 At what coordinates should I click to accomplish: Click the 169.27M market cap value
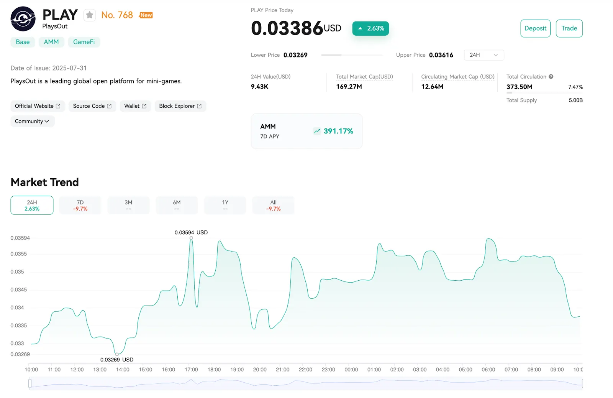tap(349, 87)
